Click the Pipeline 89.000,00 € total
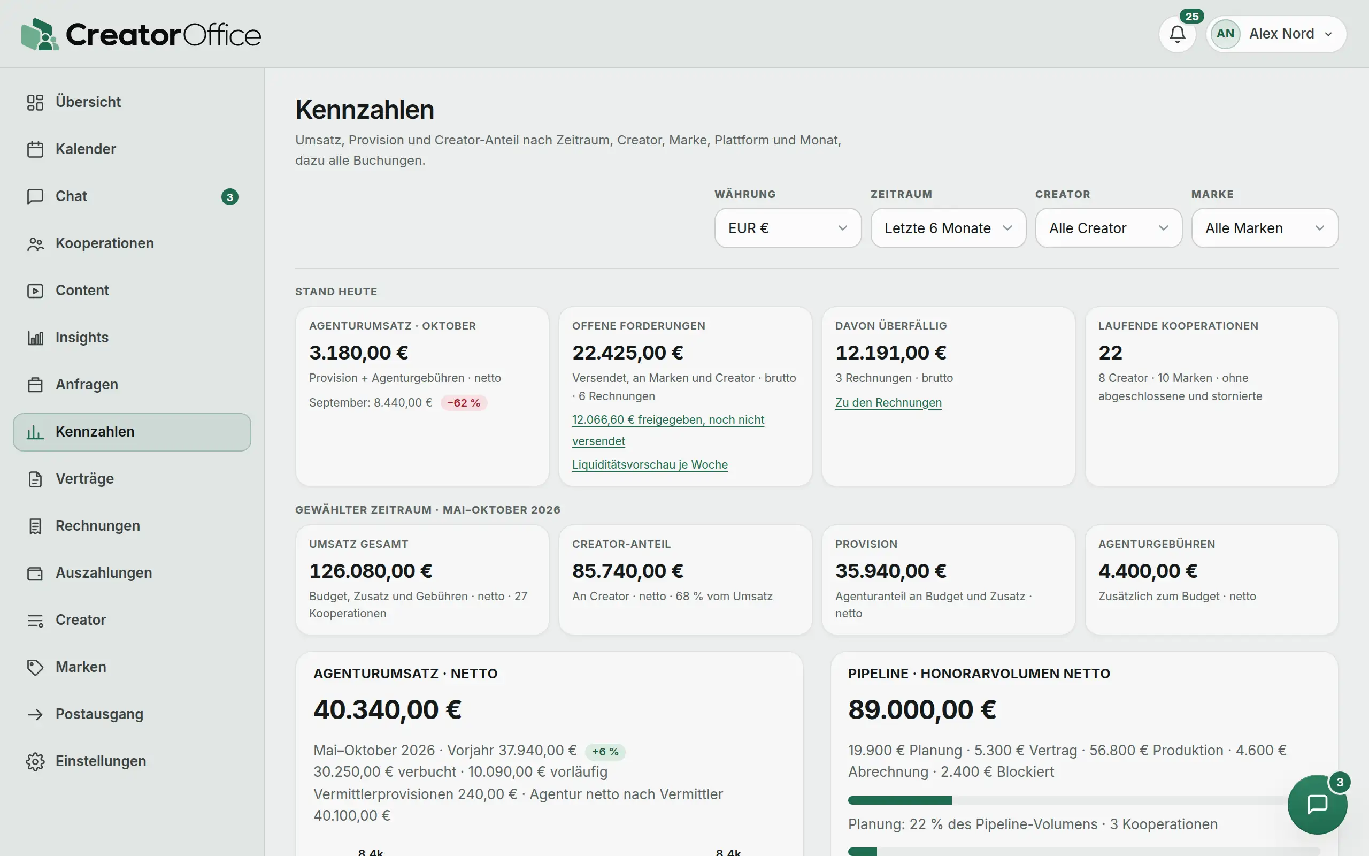The height and width of the screenshot is (856, 1369). (x=922, y=709)
